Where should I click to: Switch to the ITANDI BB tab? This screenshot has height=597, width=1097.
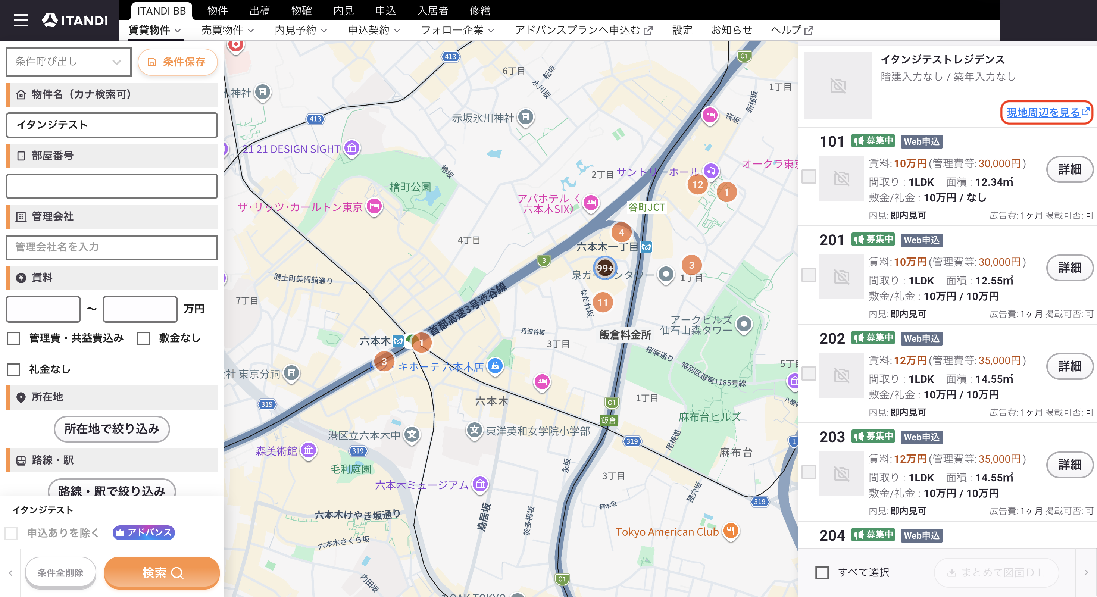click(x=162, y=11)
